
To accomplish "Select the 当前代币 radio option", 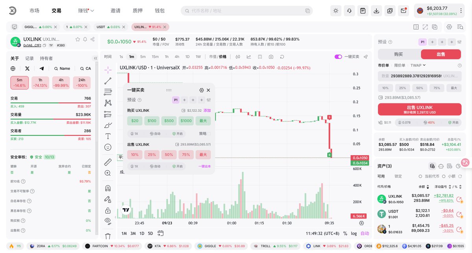I will pos(421,177).
